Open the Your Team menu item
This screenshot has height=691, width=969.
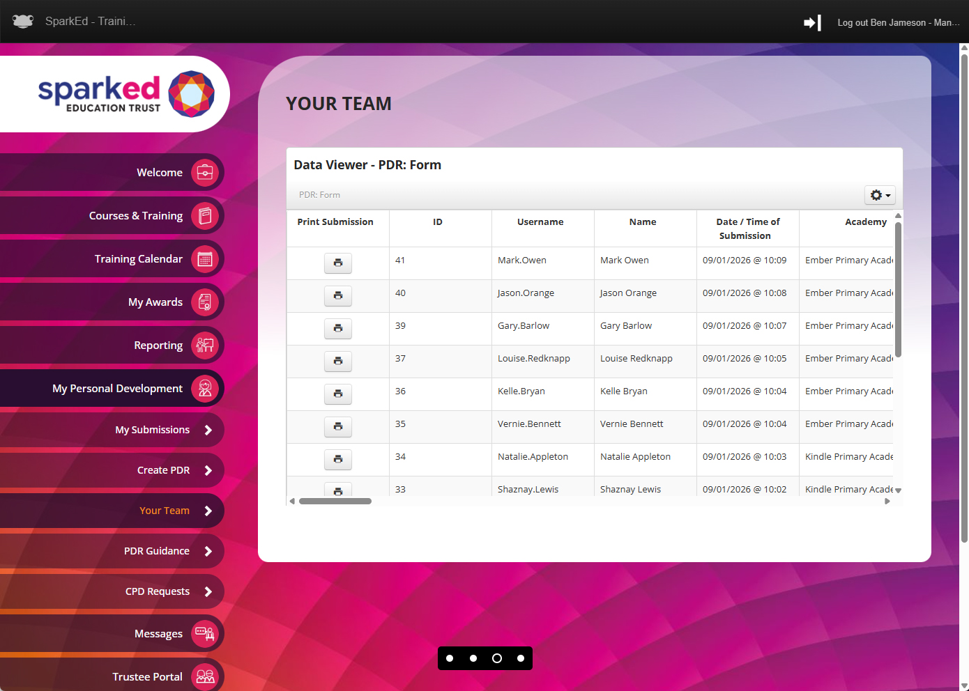pyautogui.click(x=165, y=511)
